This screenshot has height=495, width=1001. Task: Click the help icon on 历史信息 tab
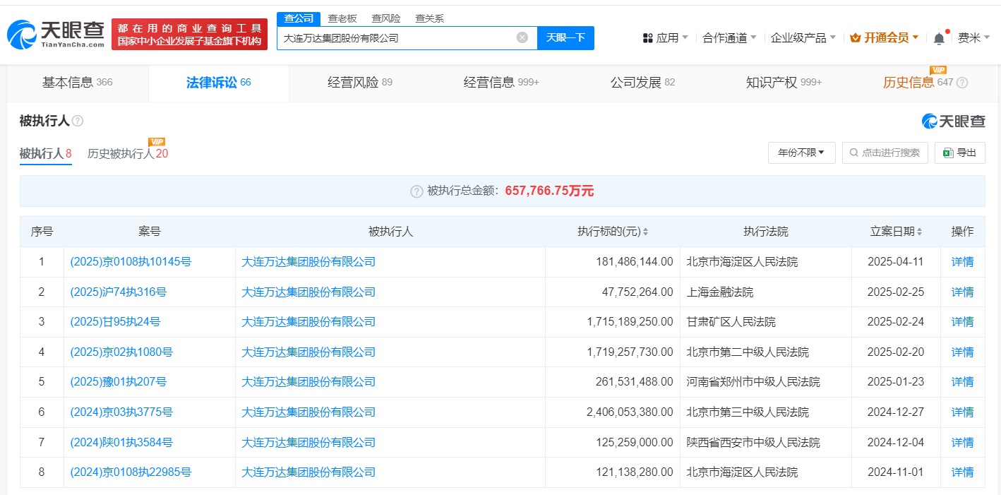(961, 83)
